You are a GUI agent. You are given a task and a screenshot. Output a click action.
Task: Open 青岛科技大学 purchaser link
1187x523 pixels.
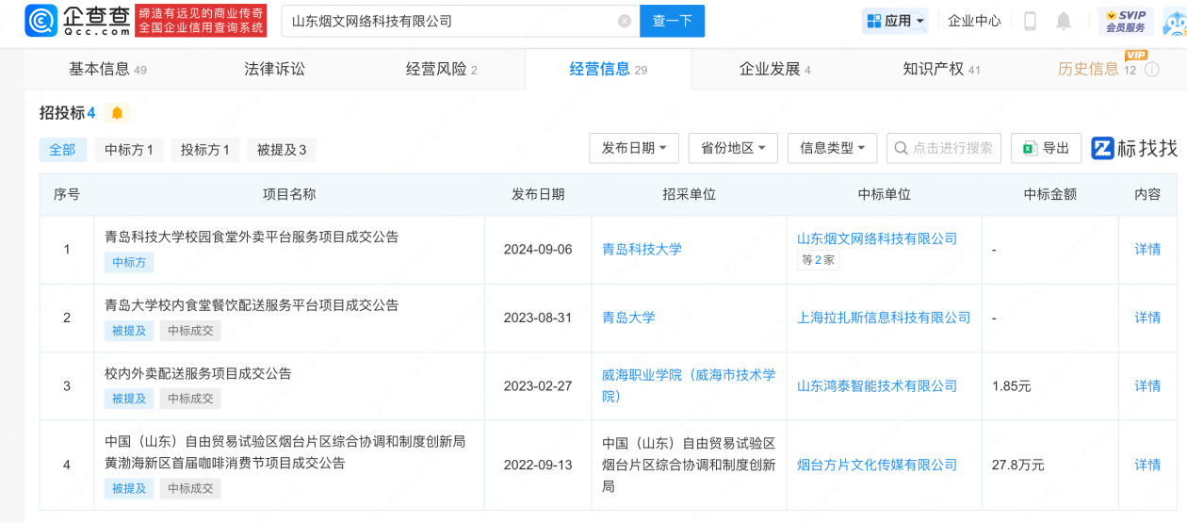(x=642, y=250)
